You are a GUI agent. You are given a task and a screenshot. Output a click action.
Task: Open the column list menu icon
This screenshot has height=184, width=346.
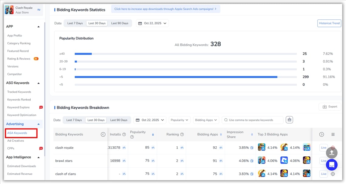tap(333, 135)
